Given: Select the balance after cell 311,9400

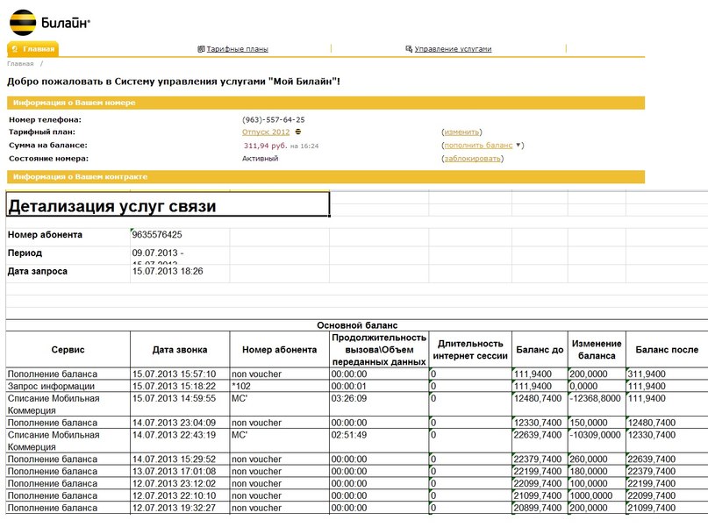Looking at the screenshot, I should pos(667,374).
